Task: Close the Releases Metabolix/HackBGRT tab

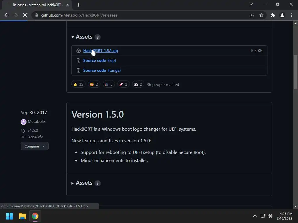Action: (68, 5)
